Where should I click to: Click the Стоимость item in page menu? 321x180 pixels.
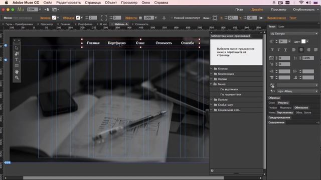pos(164,43)
